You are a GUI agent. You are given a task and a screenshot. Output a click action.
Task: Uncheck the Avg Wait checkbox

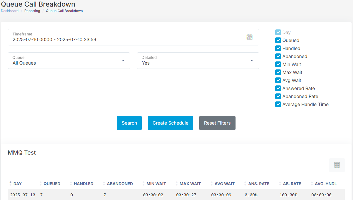[278, 80]
